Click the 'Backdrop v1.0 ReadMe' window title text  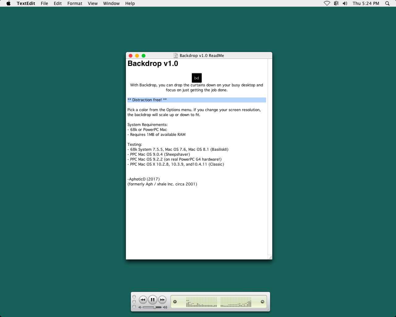coord(202,56)
